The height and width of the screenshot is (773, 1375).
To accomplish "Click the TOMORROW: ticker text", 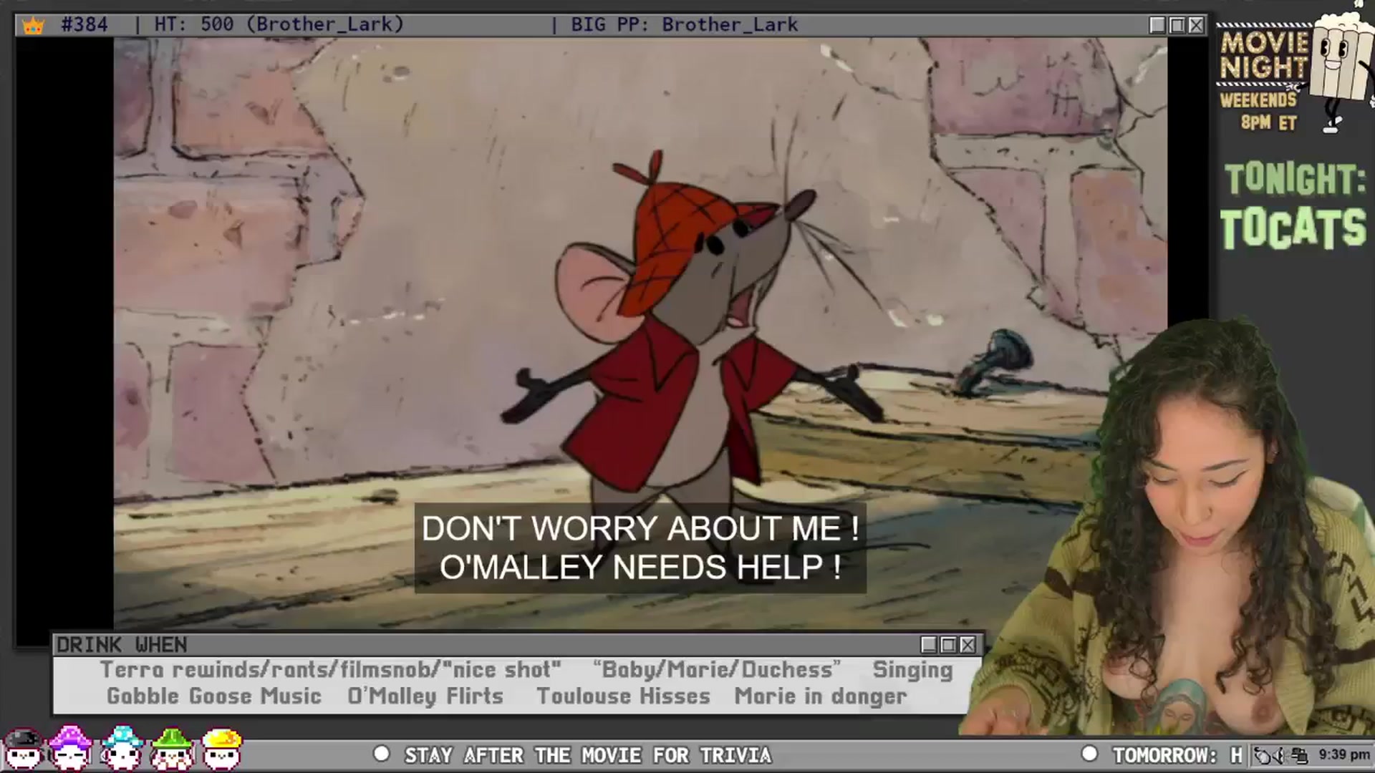I will pos(1164,755).
